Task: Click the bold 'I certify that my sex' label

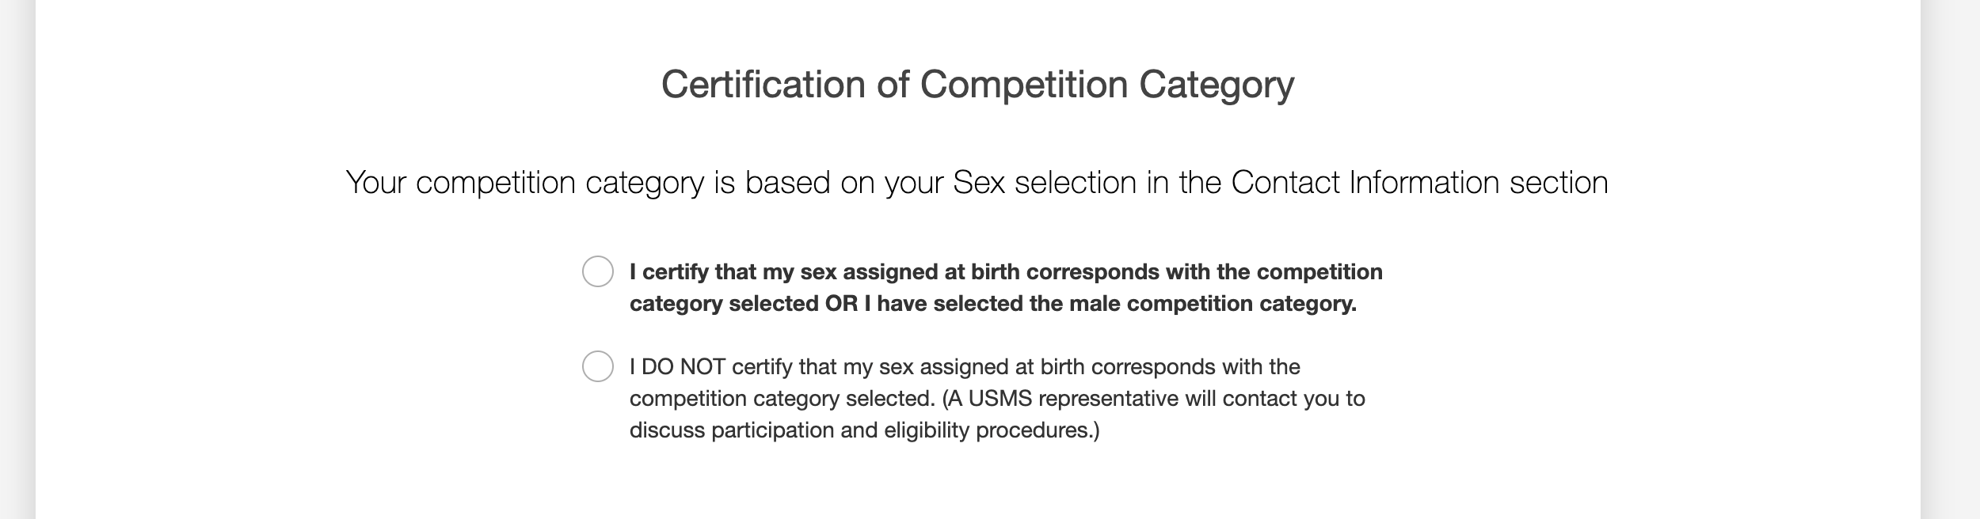Action: click(1006, 272)
